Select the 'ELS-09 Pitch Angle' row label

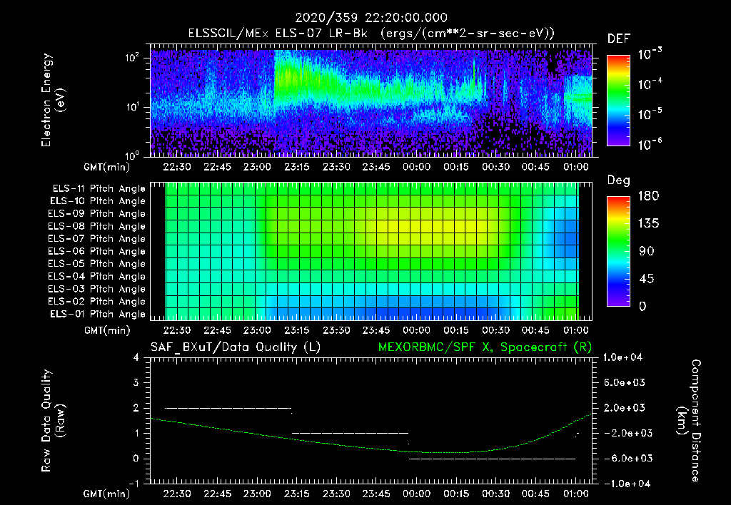(97, 214)
